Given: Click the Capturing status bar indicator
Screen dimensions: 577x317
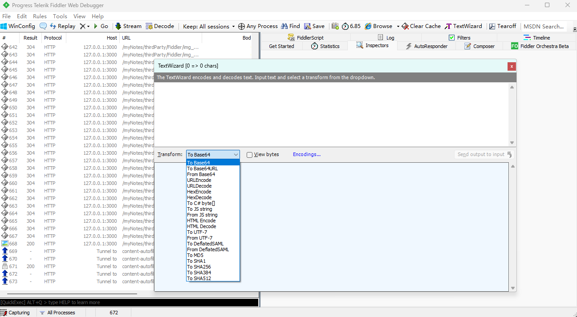Looking at the screenshot, I should pos(16,313).
